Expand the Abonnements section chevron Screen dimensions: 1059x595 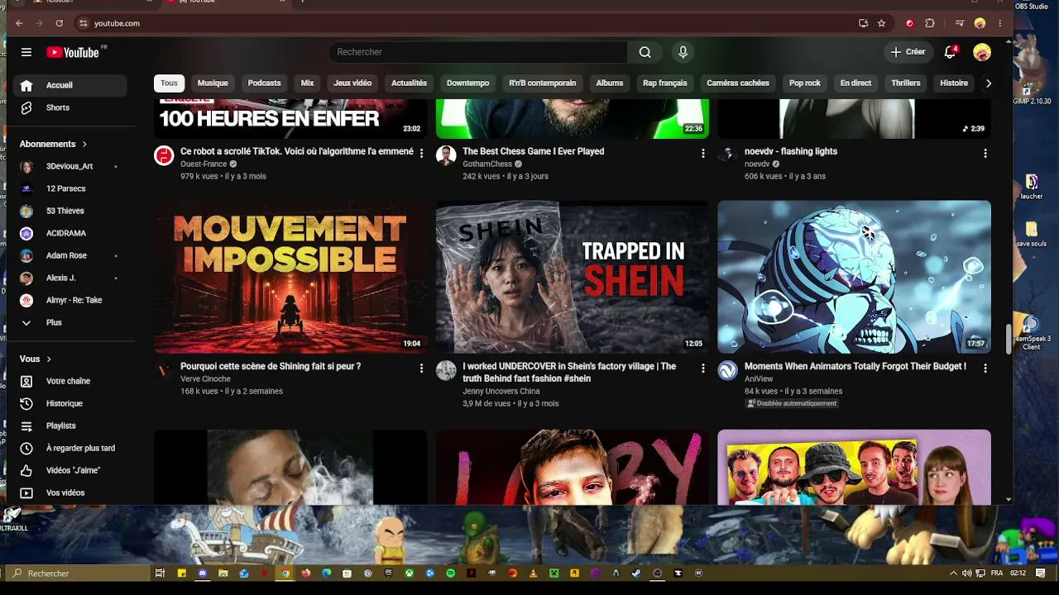click(84, 144)
